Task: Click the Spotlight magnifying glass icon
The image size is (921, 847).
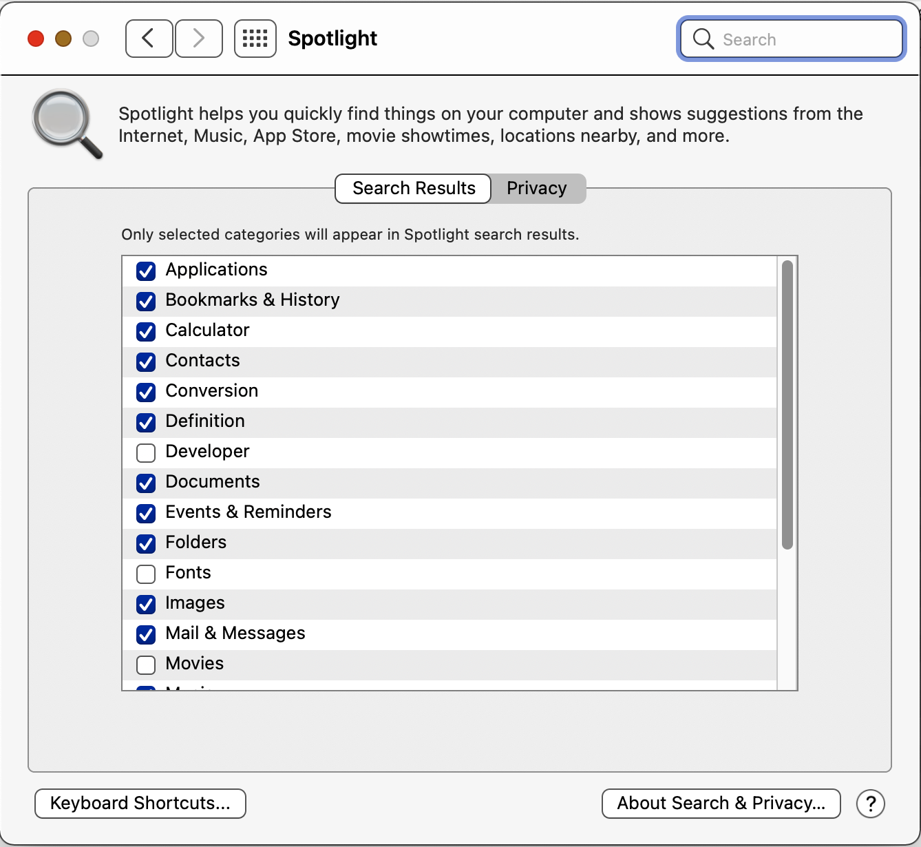Action: (x=67, y=124)
